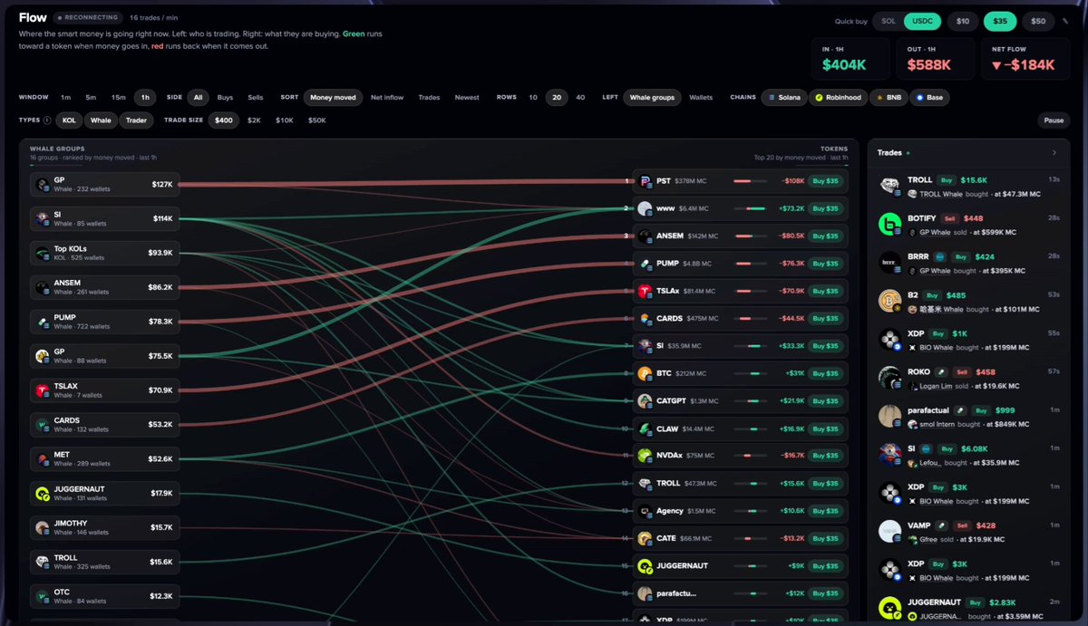Click the TSLAx red Tesla icon in tokens list
The width and height of the screenshot is (1088, 626).
[645, 291]
